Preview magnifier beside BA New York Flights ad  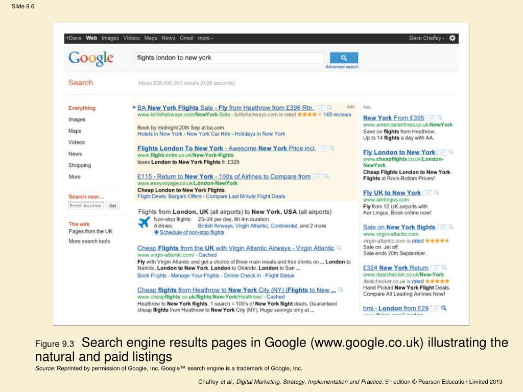(x=329, y=107)
